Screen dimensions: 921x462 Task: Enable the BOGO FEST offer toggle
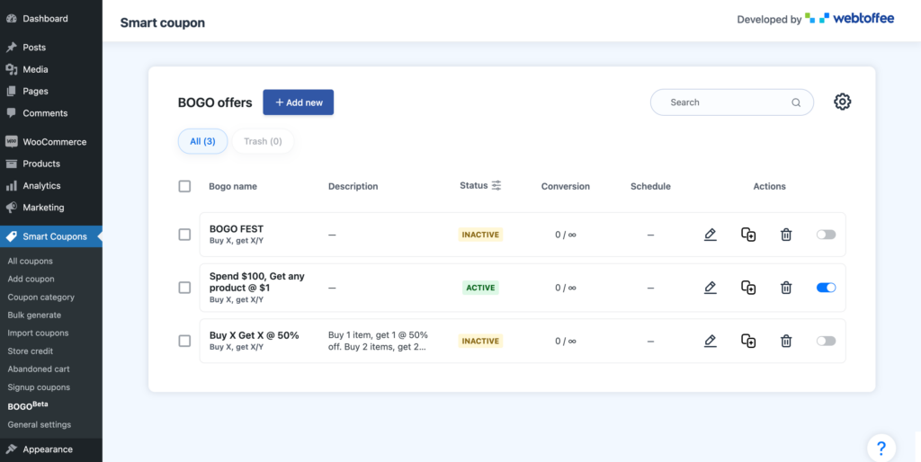(x=826, y=235)
